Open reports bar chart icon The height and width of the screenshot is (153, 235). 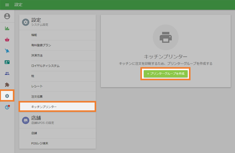coord(7,28)
